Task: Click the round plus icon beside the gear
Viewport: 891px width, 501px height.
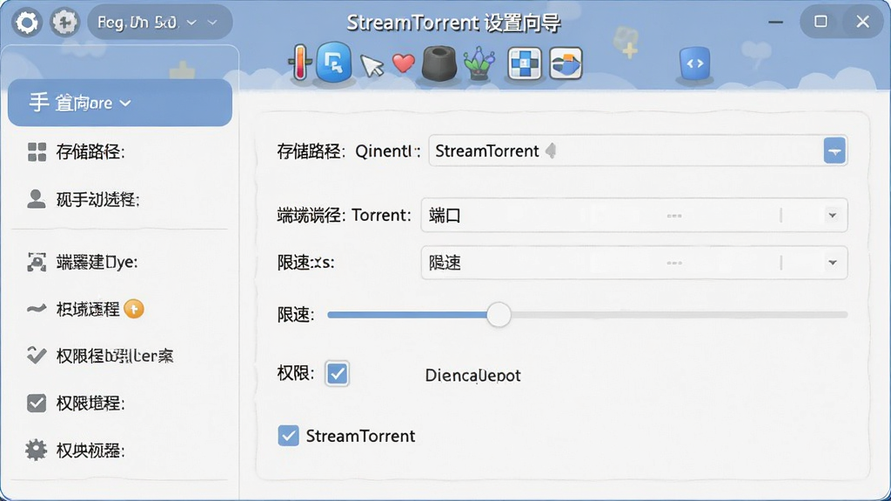Action: (x=64, y=23)
